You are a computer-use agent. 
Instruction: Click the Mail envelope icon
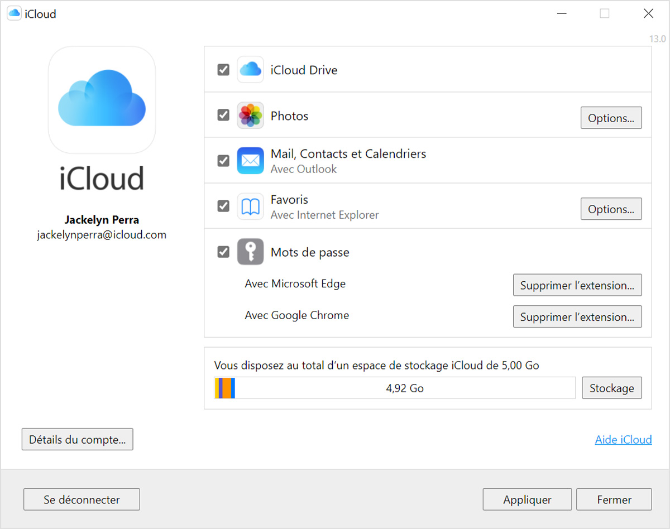coord(250,161)
